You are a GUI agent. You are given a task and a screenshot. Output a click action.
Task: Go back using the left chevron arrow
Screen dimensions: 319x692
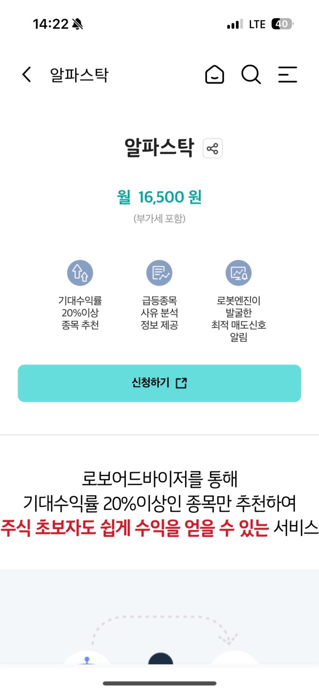[27, 75]
